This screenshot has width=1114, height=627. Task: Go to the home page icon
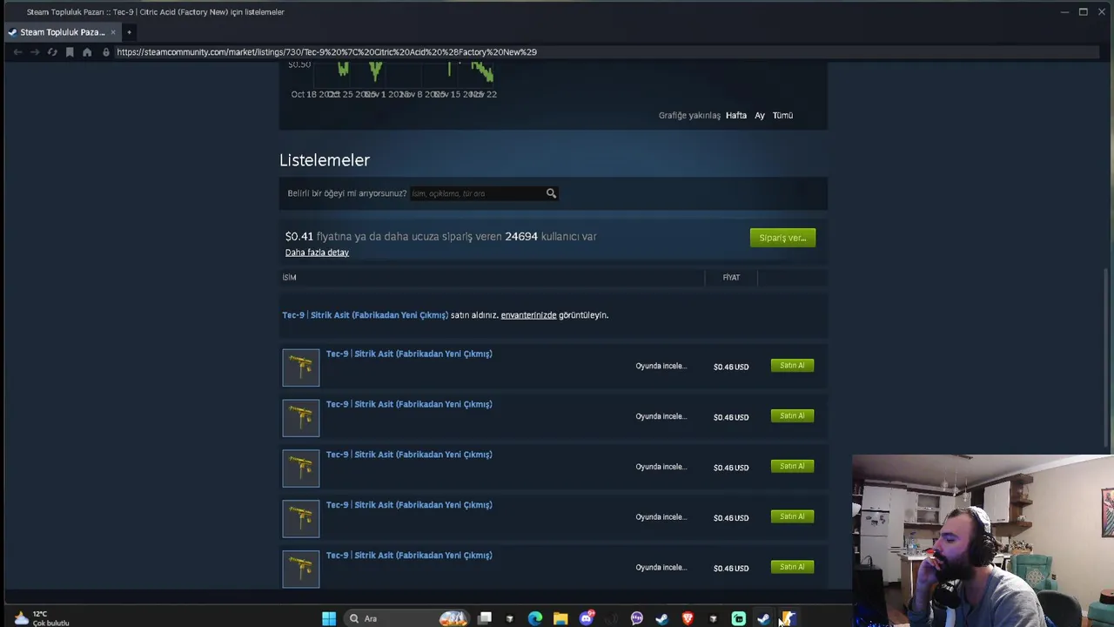click(87, 52)
